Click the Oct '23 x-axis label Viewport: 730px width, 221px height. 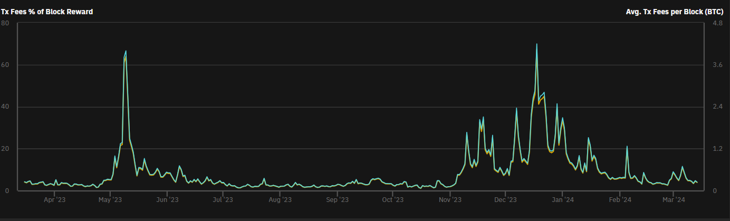point(392,200)
